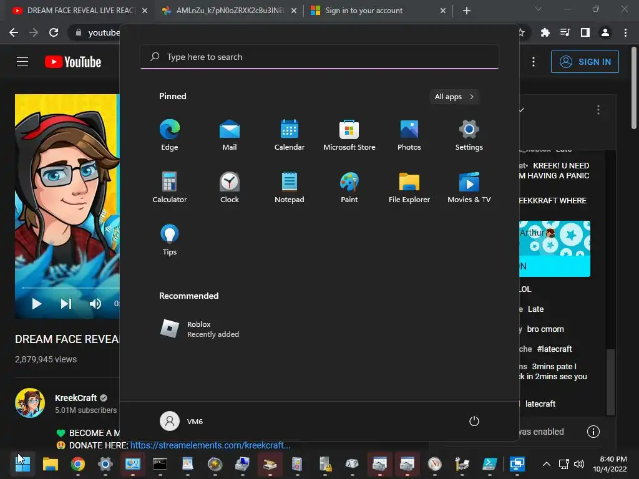Go to YouTube home via logo
The image size is (639, 479).
click(x=73, y=62)
